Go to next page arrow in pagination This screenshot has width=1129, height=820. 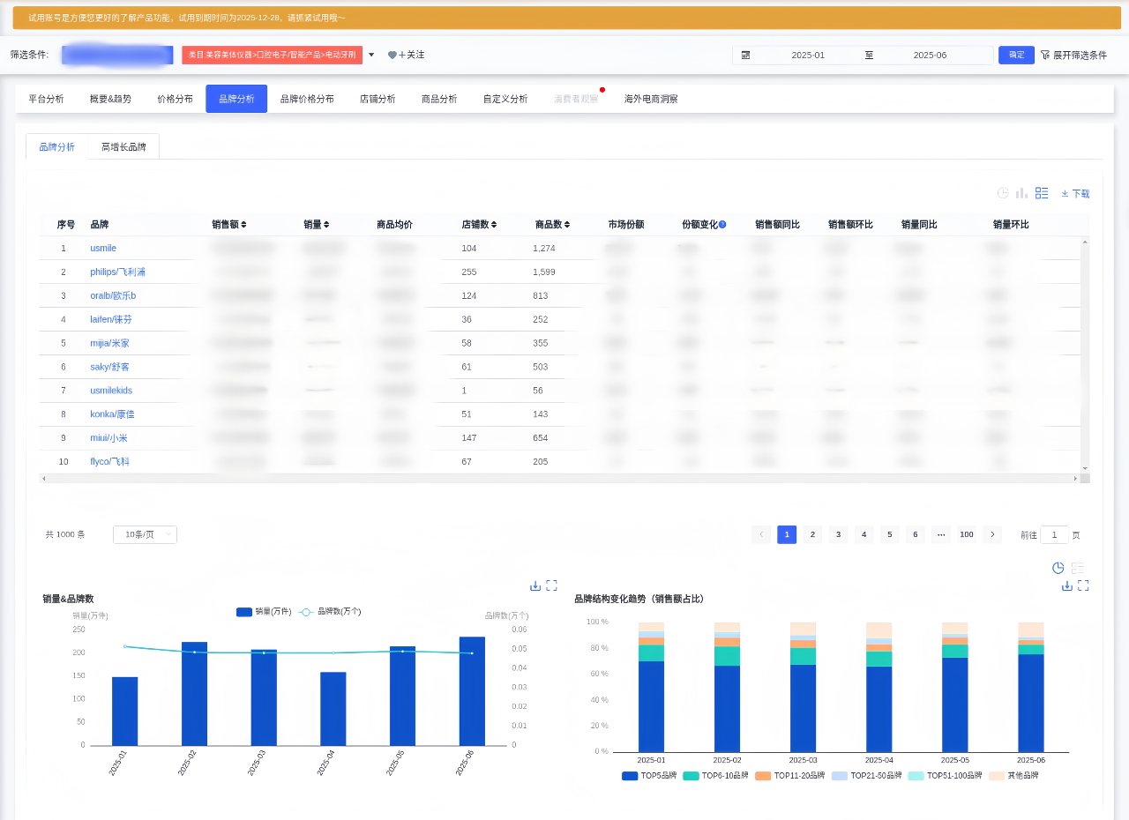pyautogui.click(x=992, y=534)
